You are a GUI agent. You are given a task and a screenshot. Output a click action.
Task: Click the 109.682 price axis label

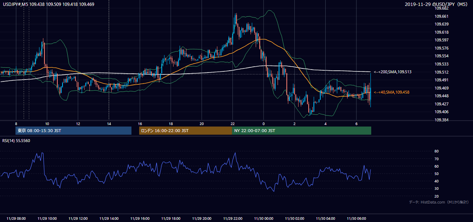pos(441,8)
